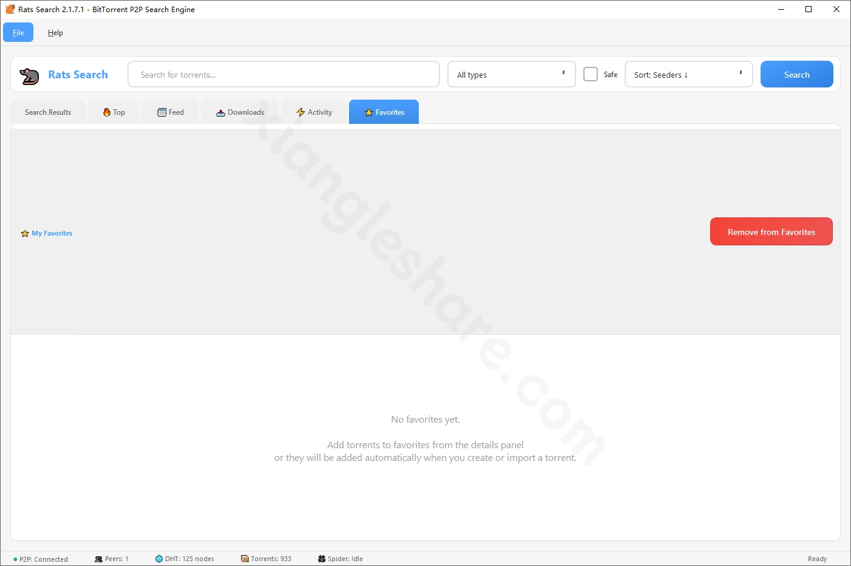851x566 pixels.
Task: Open the All types dropdown
Action: tap(512, 74)
